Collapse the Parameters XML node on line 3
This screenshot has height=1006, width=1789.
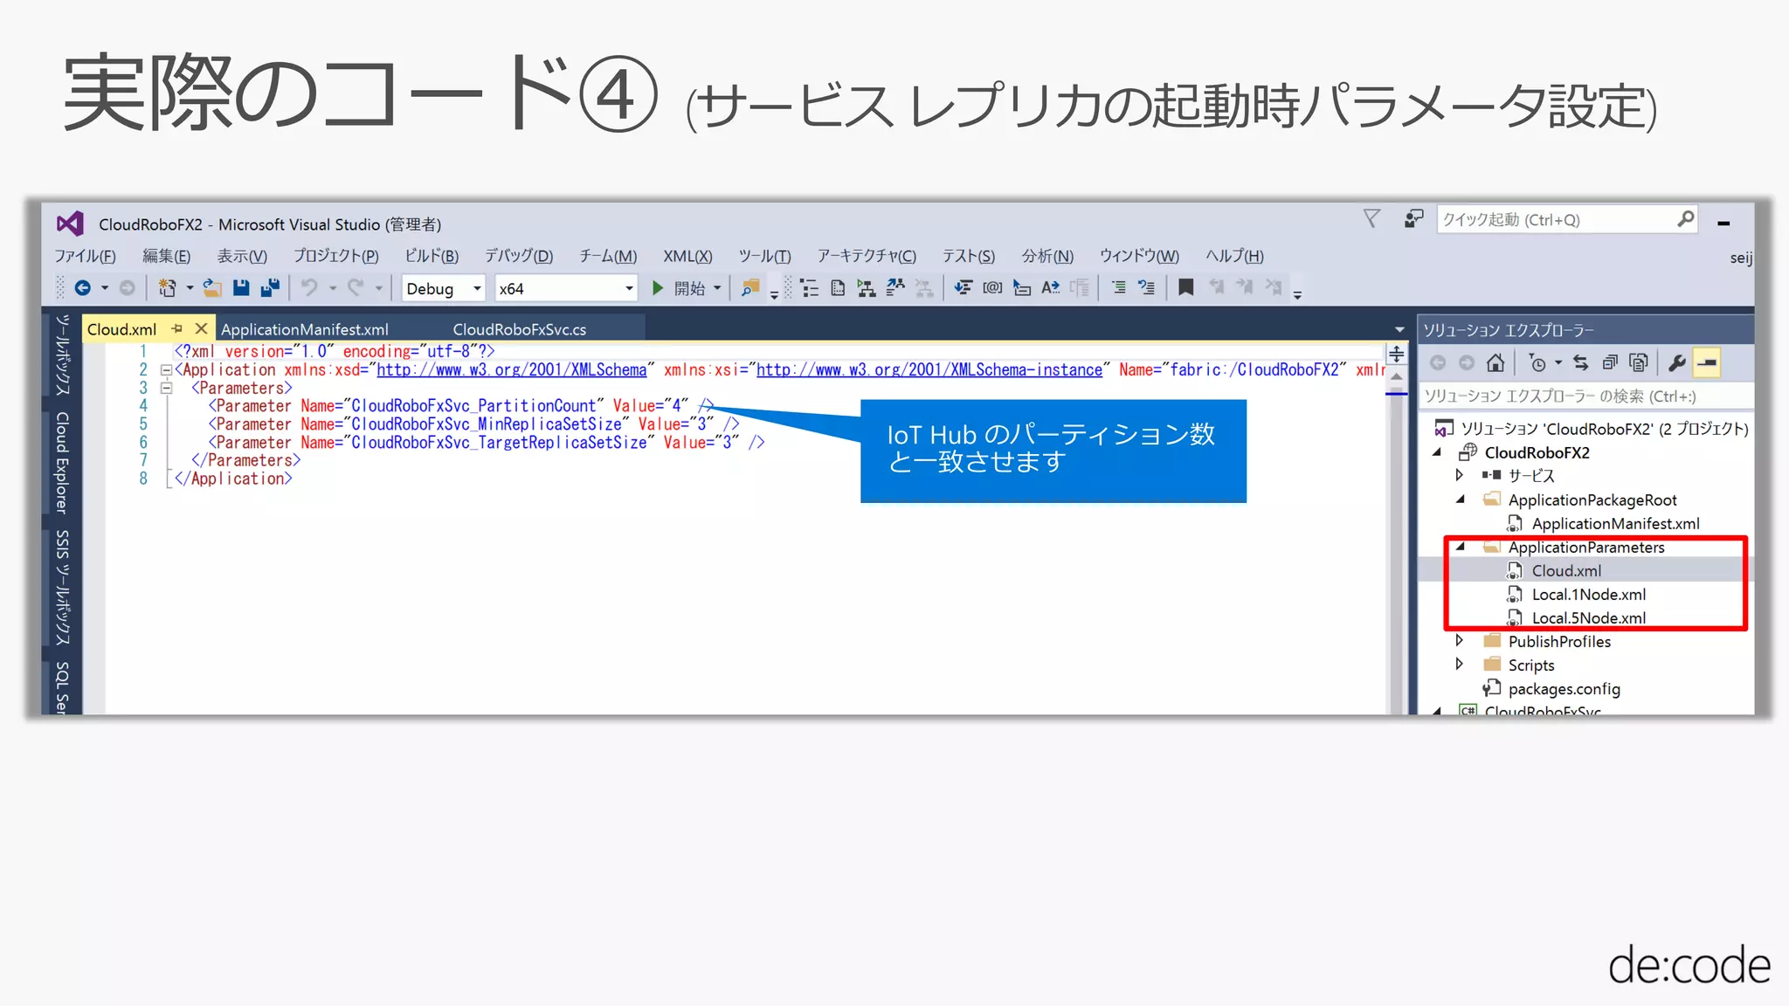(166, 388)
